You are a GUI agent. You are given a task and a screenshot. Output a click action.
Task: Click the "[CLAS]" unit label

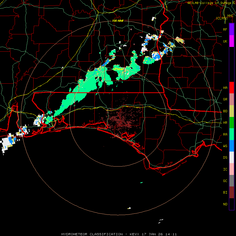point(222,18)
